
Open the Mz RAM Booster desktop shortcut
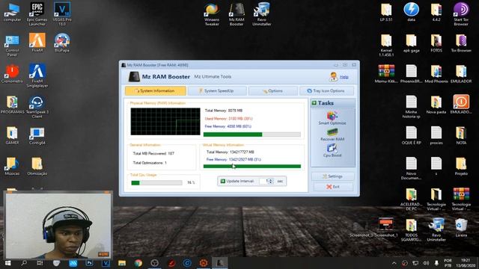pyautogui.click(x=237, y=14)
